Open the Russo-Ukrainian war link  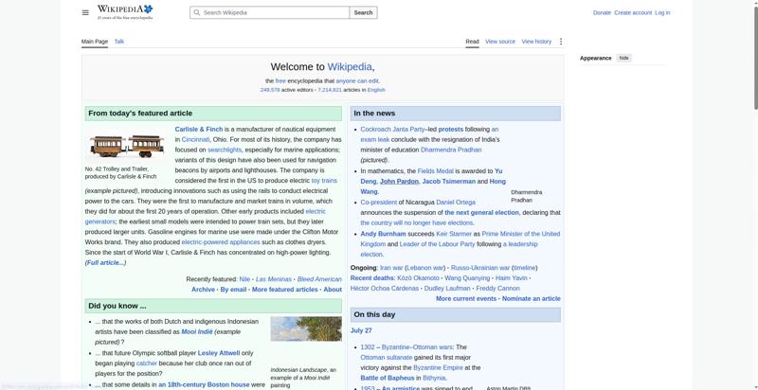480,268
